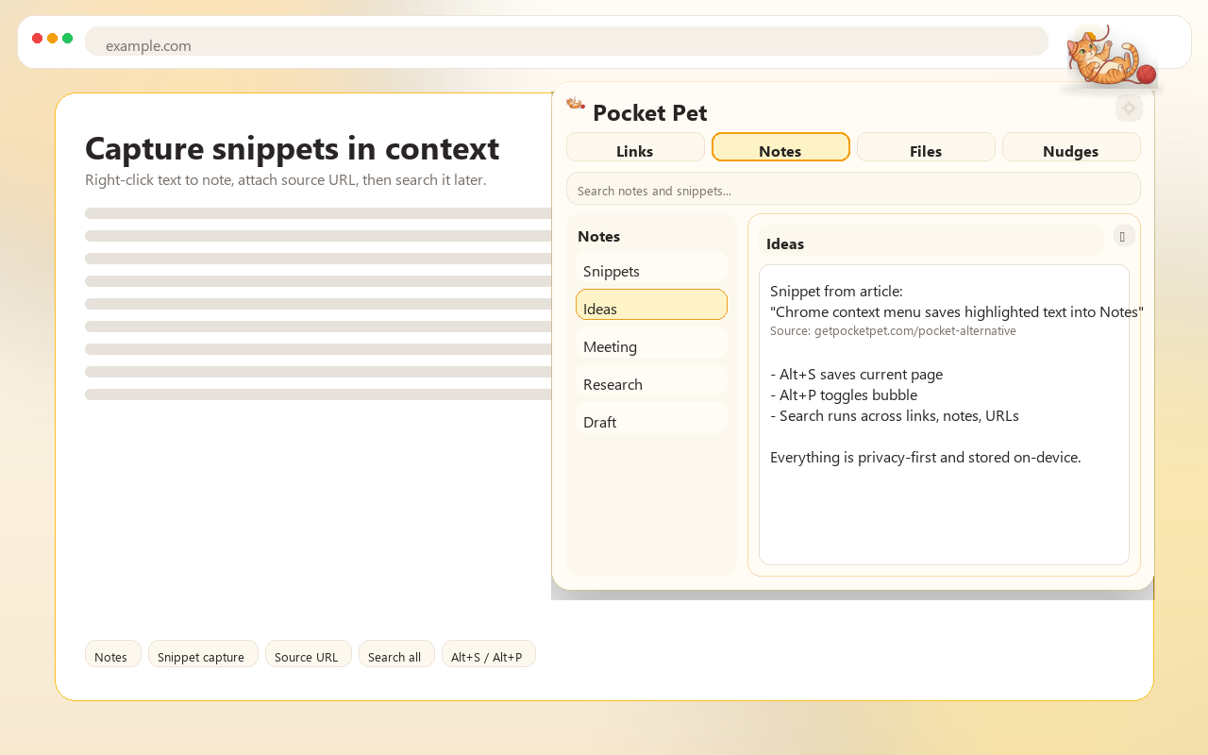Click the small icon beside Ideas title

click(1123, 236)
